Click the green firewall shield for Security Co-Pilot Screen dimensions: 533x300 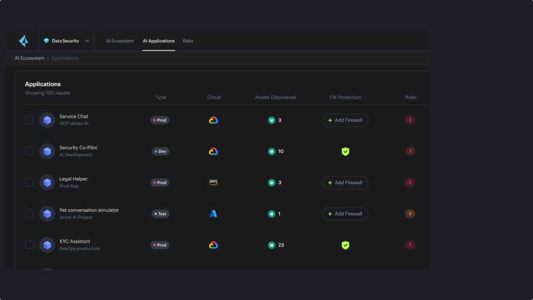point(345,151)
